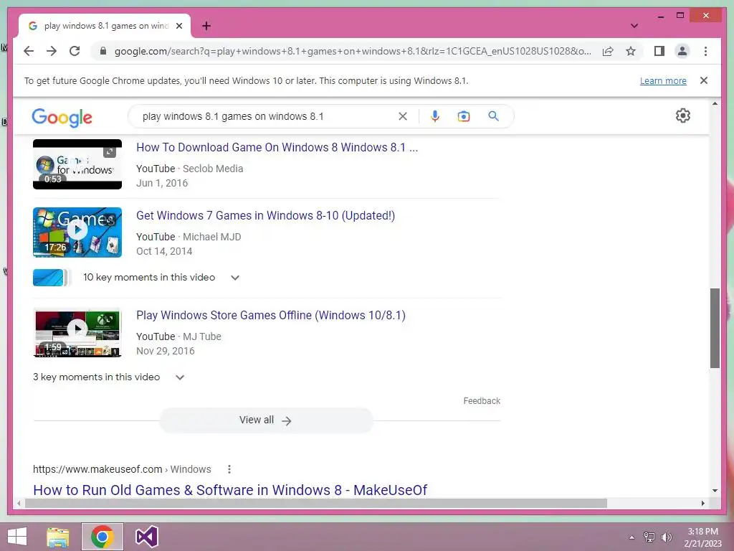Clear the search box text
The image size is (734, 551).
point(403,116)
